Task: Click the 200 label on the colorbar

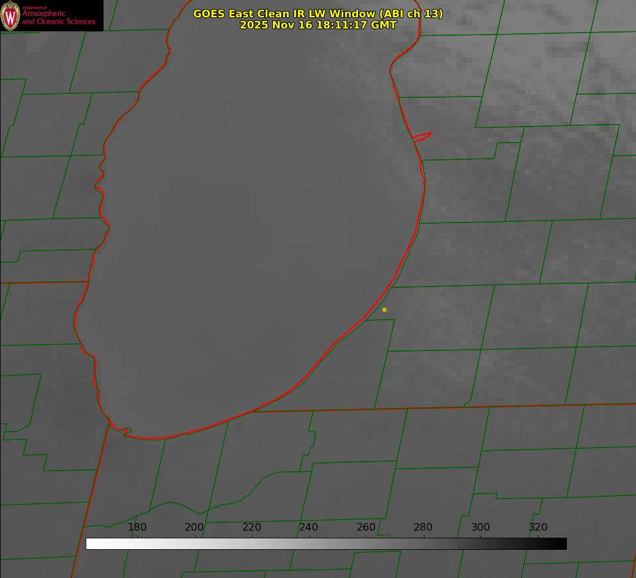Action: coord(194,527)
